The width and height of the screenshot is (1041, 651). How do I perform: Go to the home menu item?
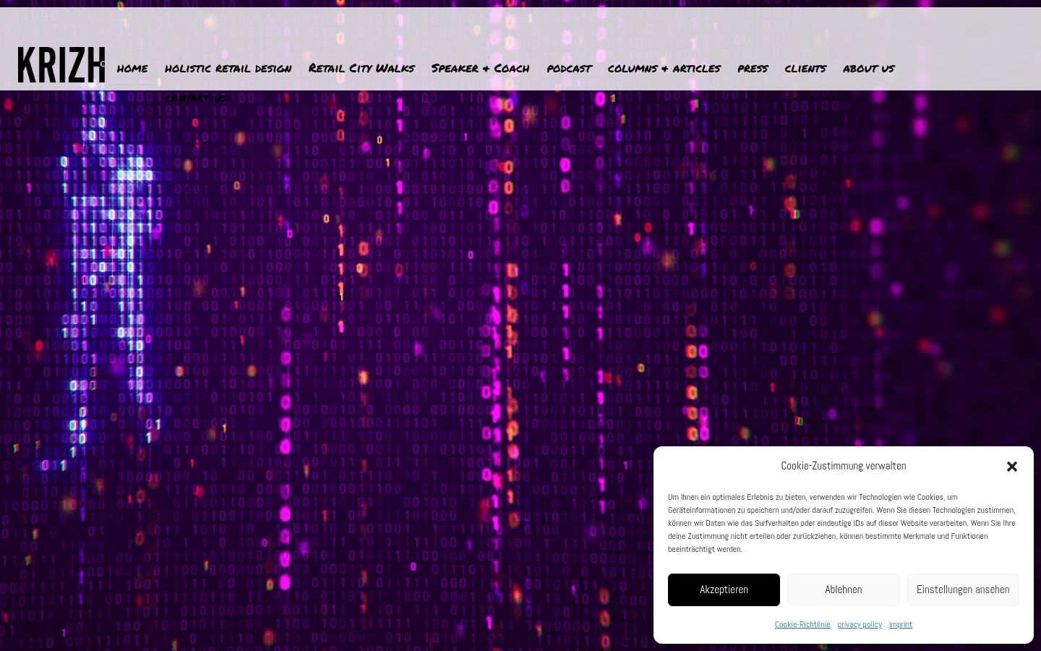pyautogui.click(x=132, y=68)
